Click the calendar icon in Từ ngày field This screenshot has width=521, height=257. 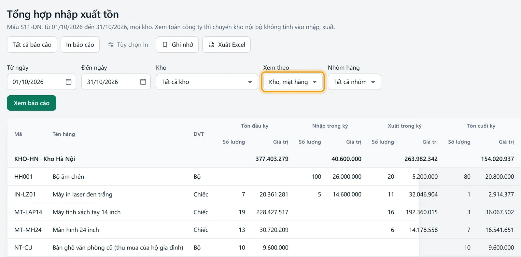click(68, 82)
